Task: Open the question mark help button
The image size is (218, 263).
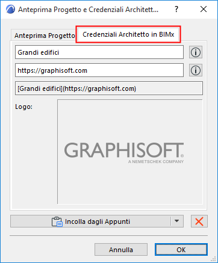Action: coord(176,9)
